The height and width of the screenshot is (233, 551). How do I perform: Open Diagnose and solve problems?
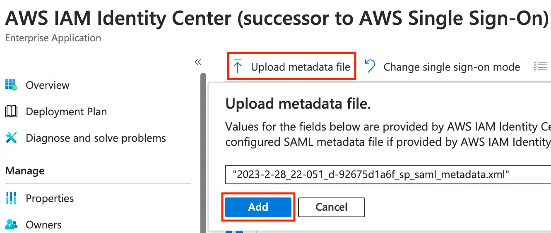click(96, 138)
